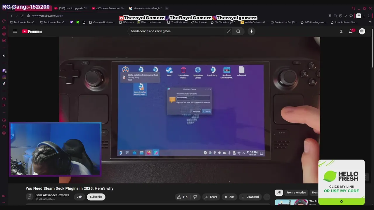This screenshot has width=374, height=210.
Task: Open YouTube notifications bell
Action: pos(351,31)
